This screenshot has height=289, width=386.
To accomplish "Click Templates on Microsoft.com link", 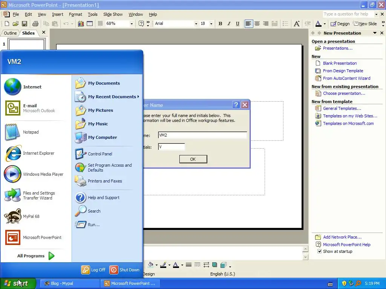I will click(x=348, y=123).
